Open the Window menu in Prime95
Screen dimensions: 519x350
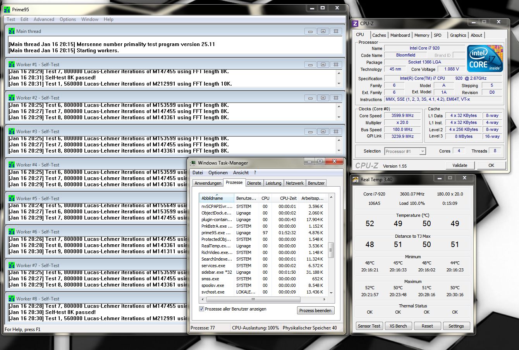pos(90,19)
